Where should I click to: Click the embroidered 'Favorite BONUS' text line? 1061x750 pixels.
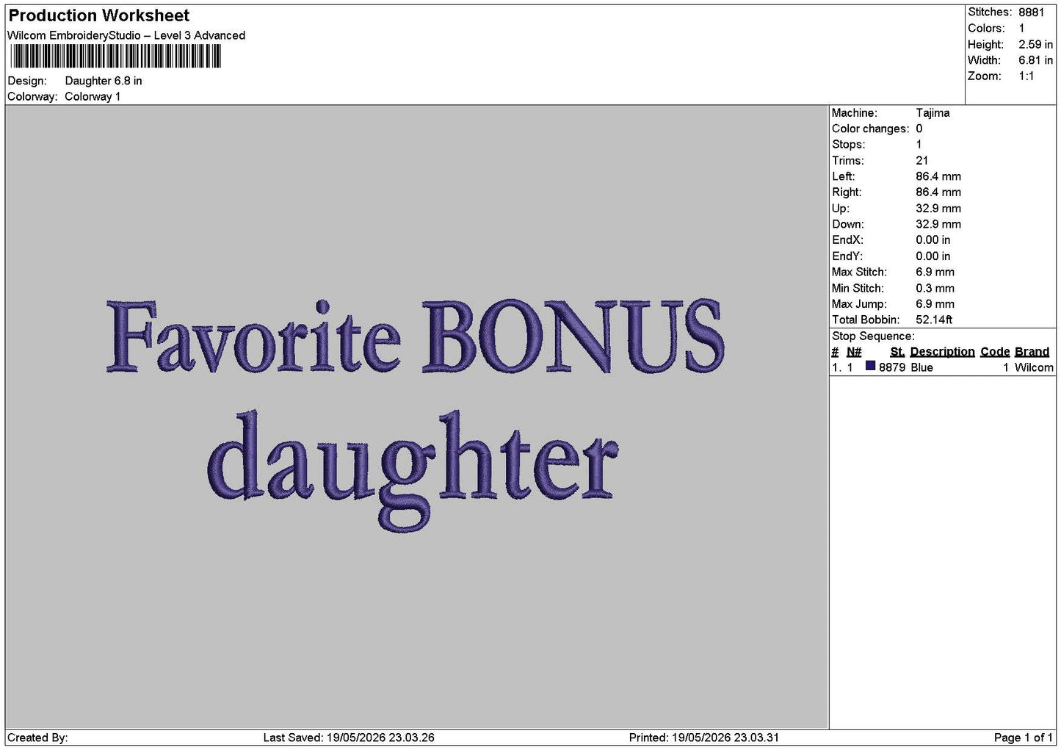[415, 336]
